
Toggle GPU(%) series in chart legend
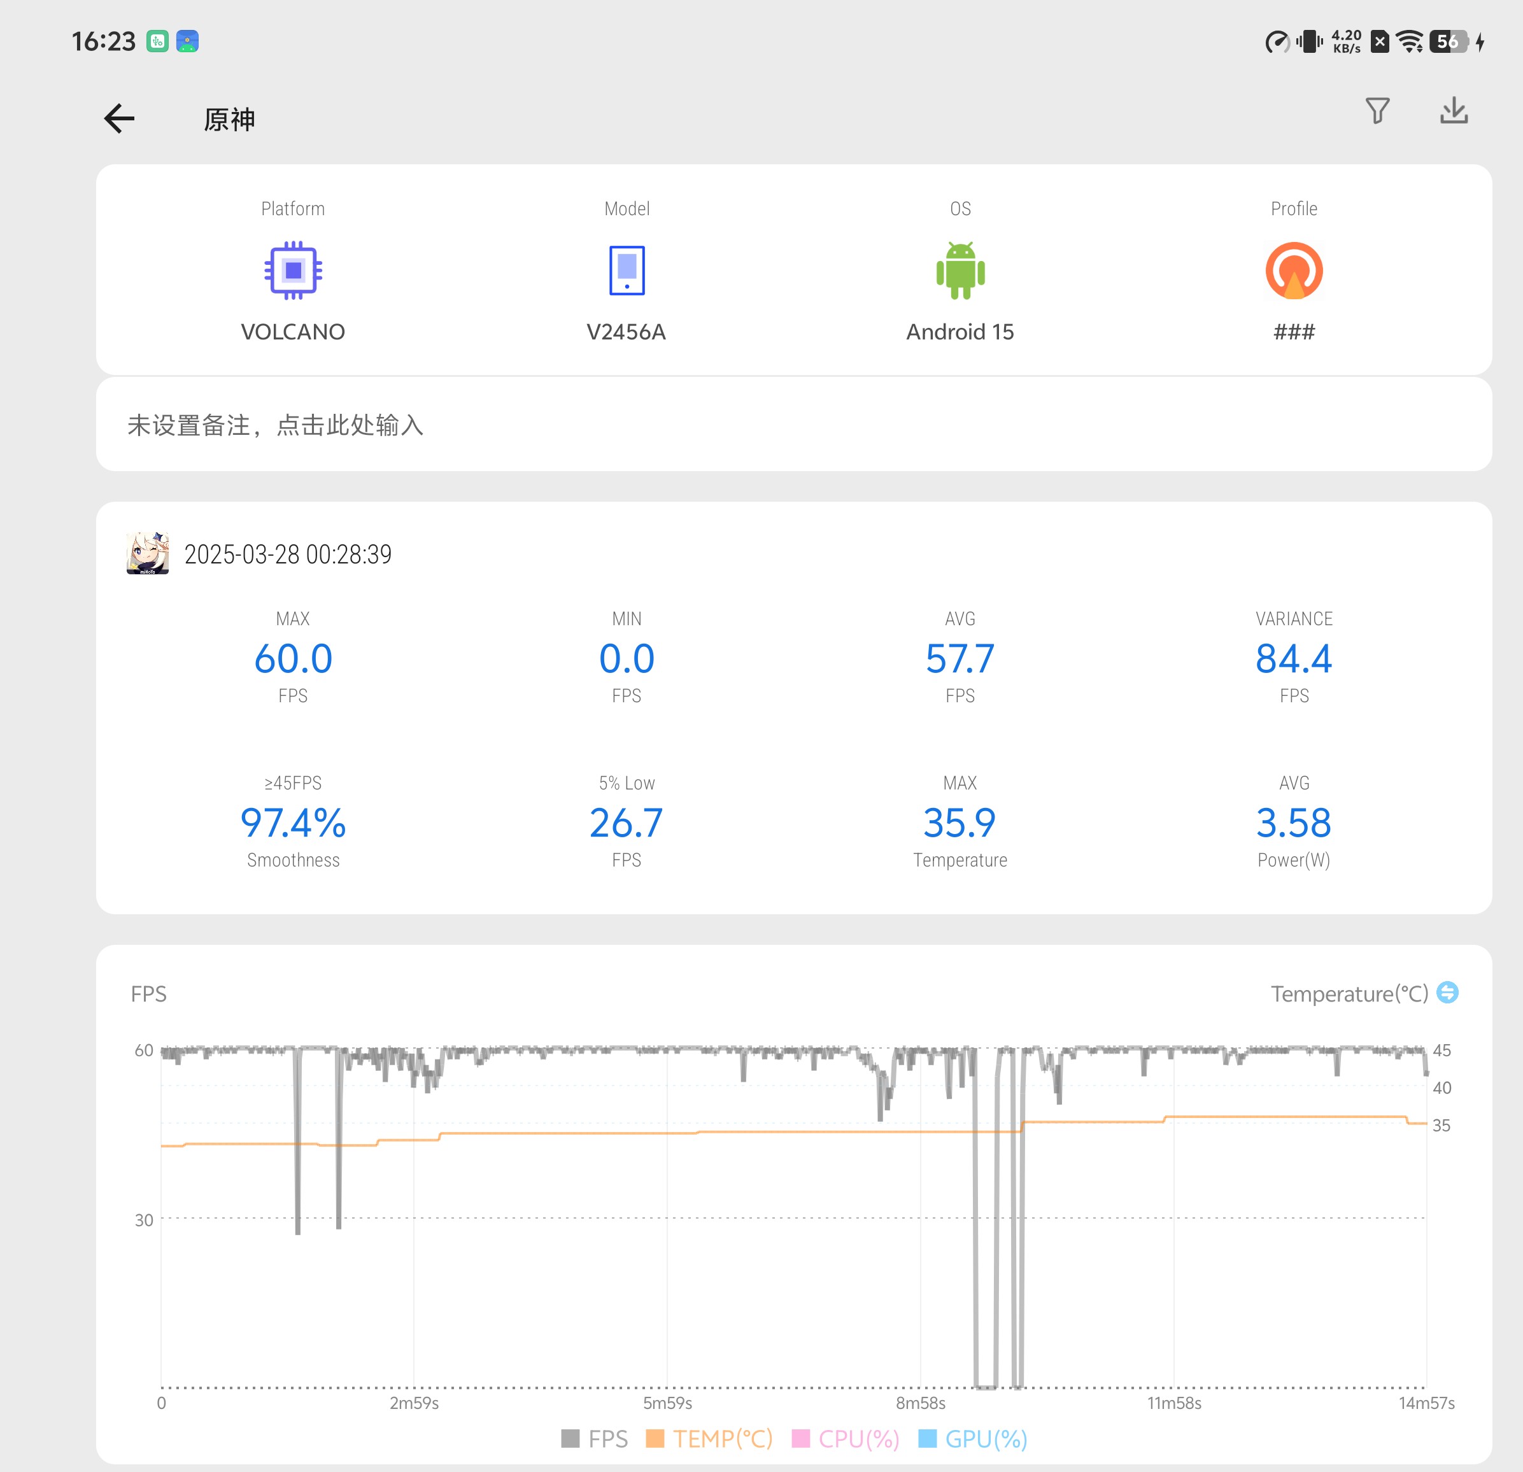coord(973,1439)
